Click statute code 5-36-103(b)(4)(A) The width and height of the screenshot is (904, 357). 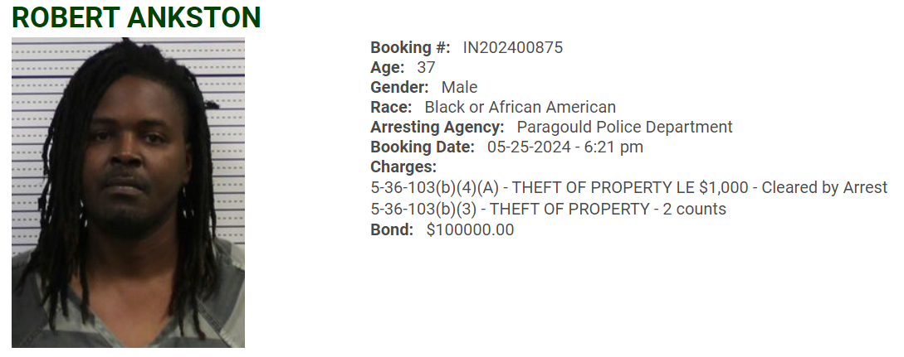tap(434, 187)
